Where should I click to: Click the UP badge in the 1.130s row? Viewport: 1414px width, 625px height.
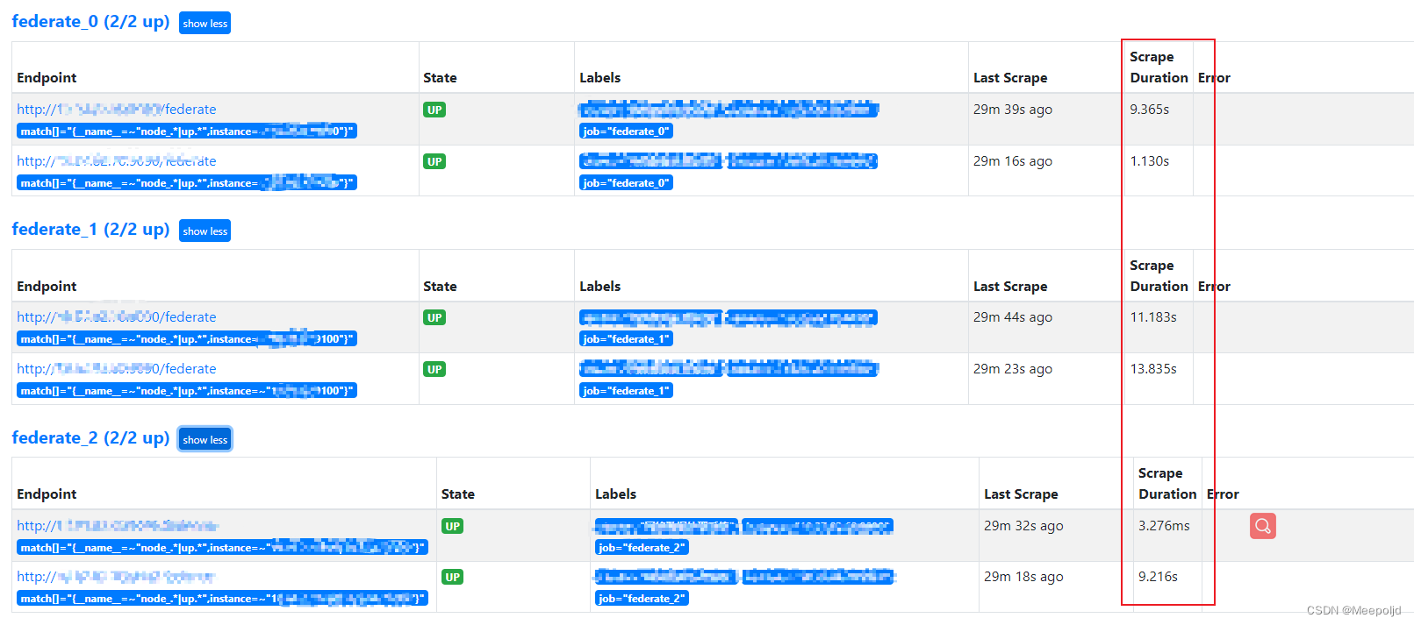[434, 161]
